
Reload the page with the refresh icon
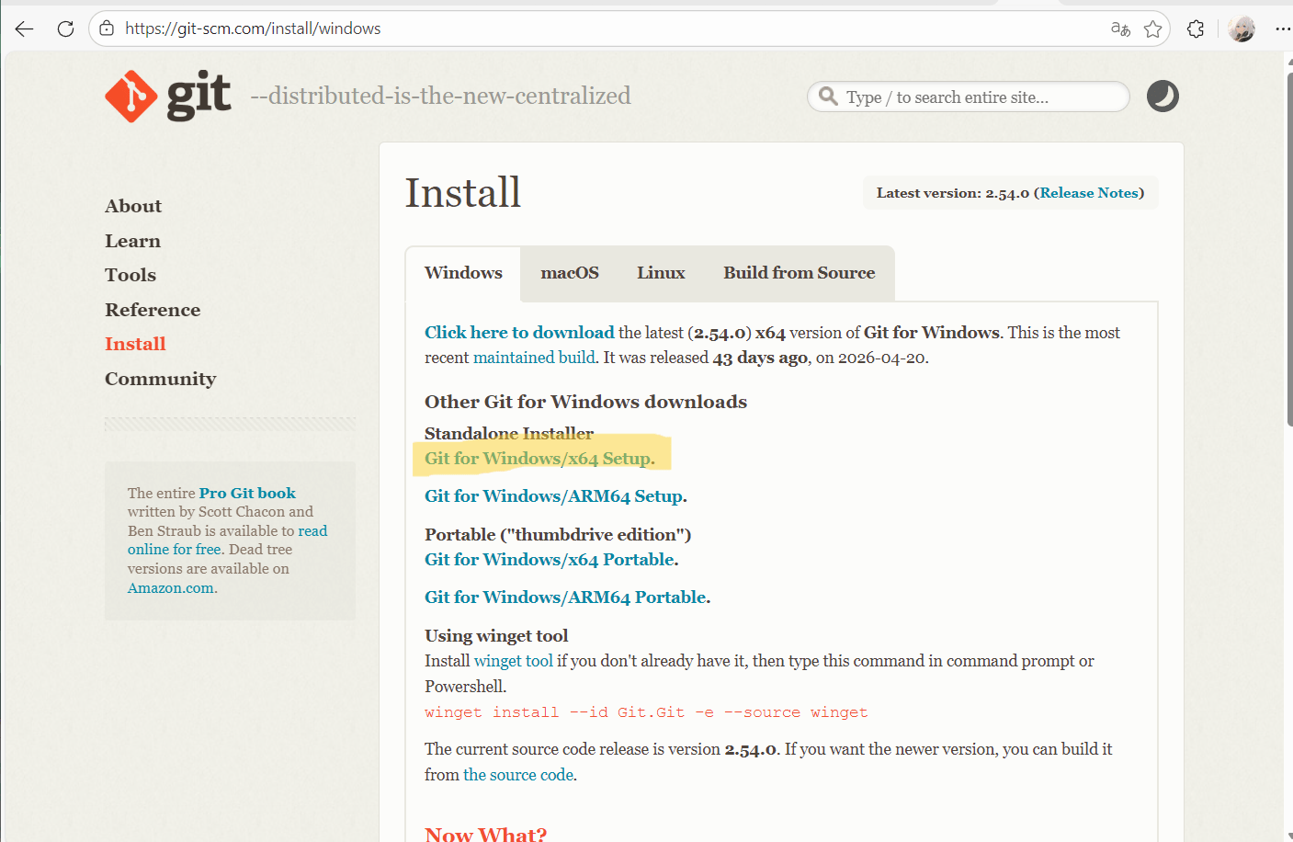pyautogui.click(x=65, y=28)
